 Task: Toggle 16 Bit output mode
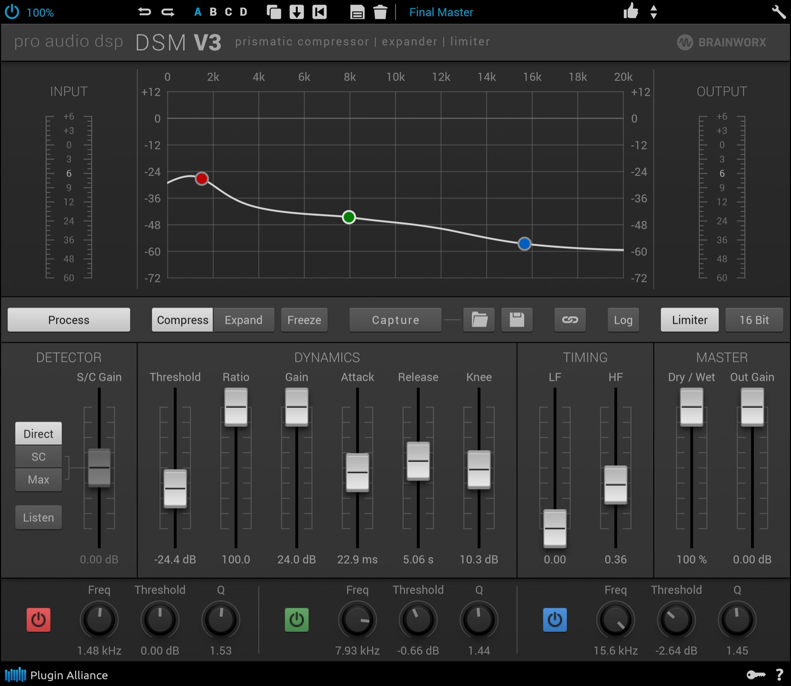pos(754,319)
